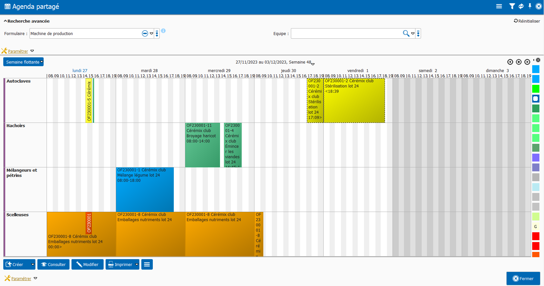The width and height of the screenshot is (544, 286).
Task: Open the Formulaire dropdown arrow
Action: tap(151, 33)
